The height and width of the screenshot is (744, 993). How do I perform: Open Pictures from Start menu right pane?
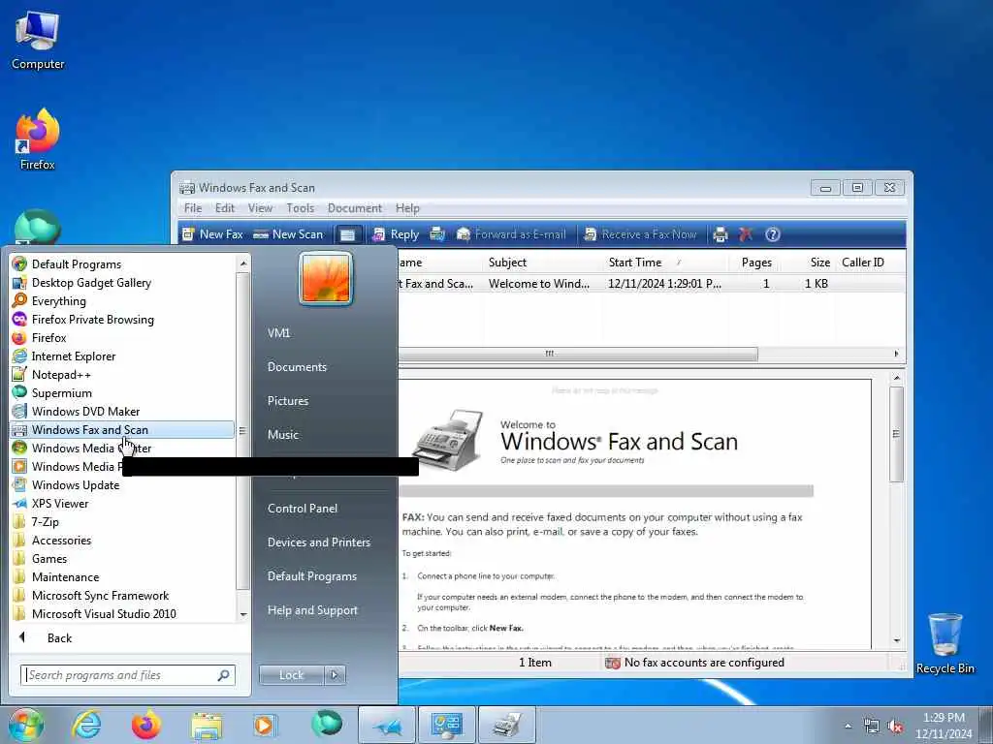[288, 401]
